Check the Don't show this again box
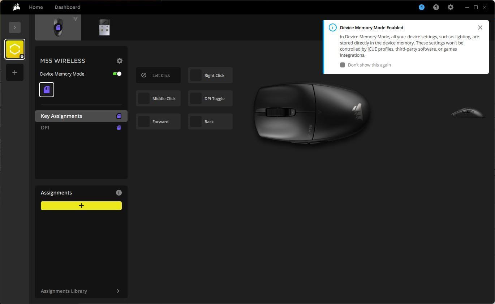495x304 pixels. 343,65
